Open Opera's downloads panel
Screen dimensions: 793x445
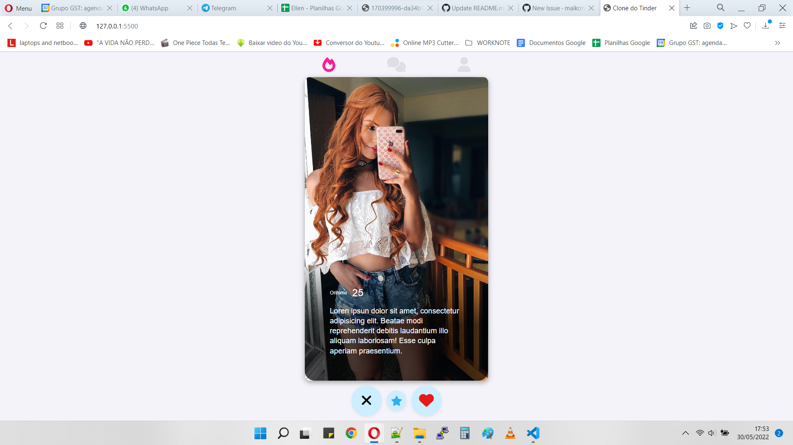tap(766, 26)
